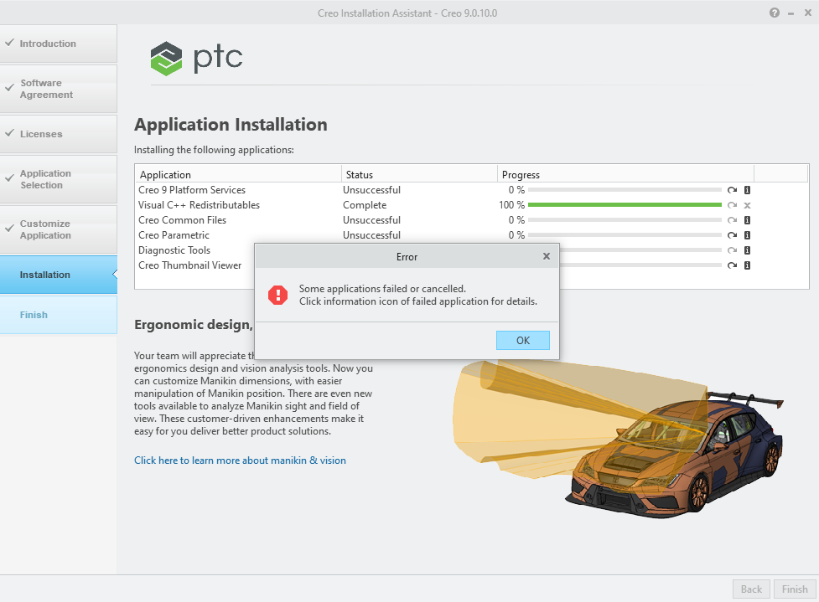
Task: Click Creo Common Files progress bar
Action: (625, 220)
